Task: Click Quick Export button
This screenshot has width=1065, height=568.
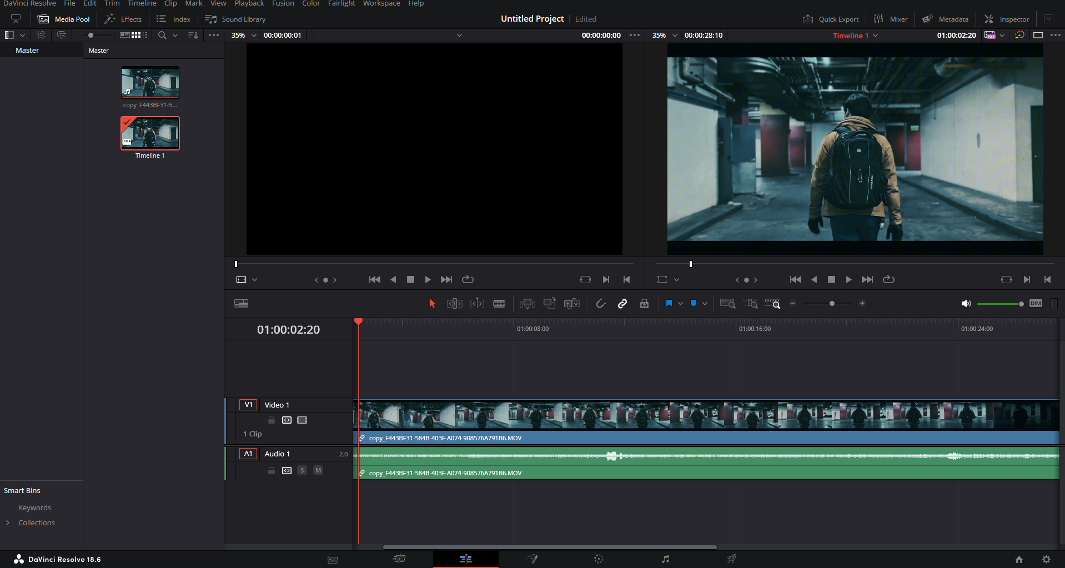Action: 831,19
